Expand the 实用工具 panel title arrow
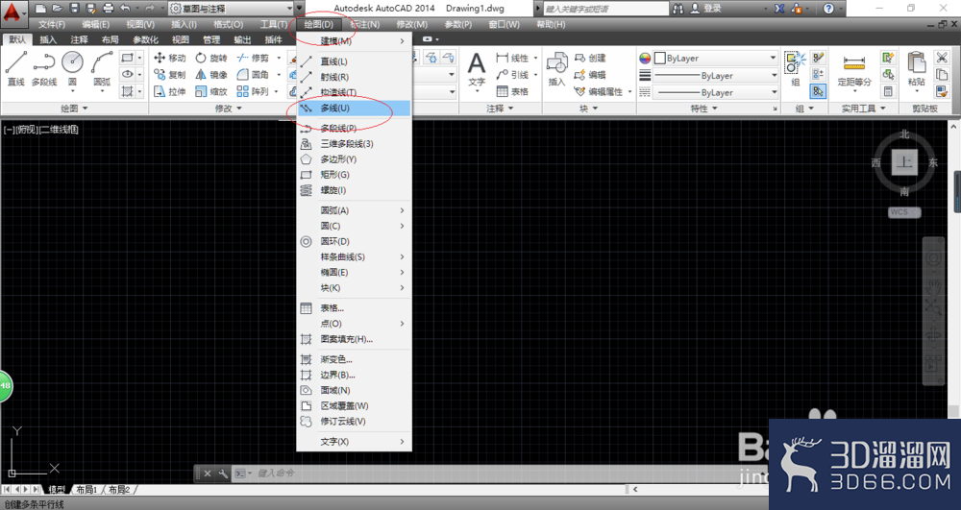Viewport: 961px width, 510px height. point(883,109)
